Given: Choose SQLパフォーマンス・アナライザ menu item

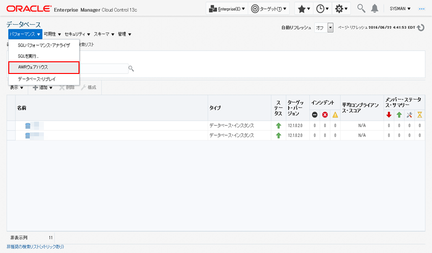Looking at the screenshot, I should coord(44,45).
